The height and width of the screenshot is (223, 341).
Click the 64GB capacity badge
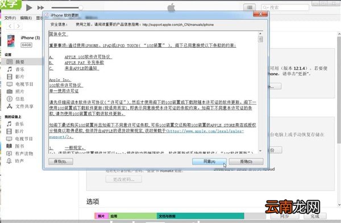click(x=27, y=45)
